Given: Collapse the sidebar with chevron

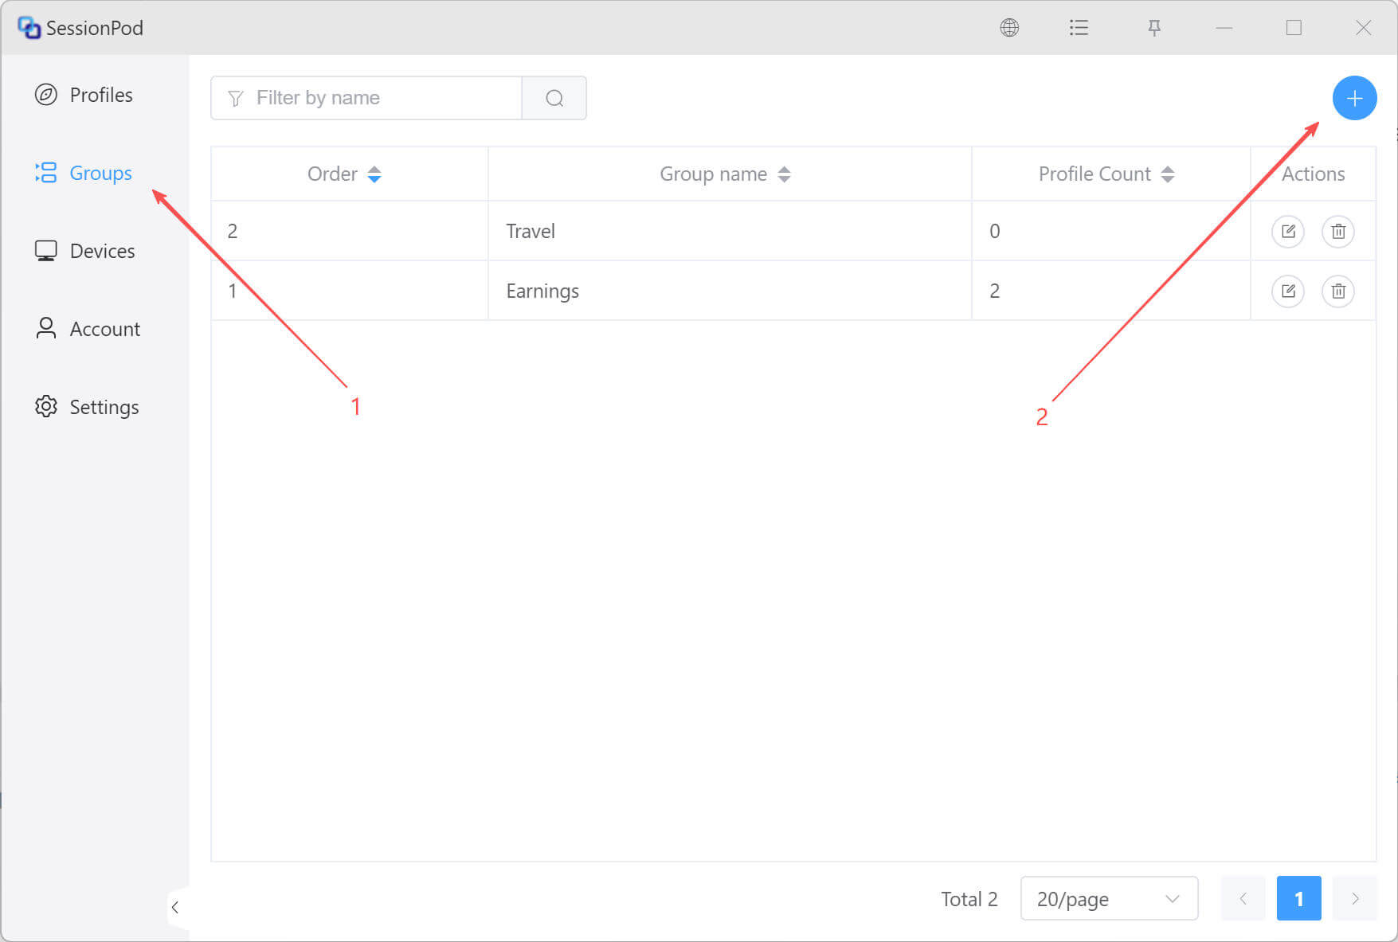Looking at the screenshot, I should [175, 908].
